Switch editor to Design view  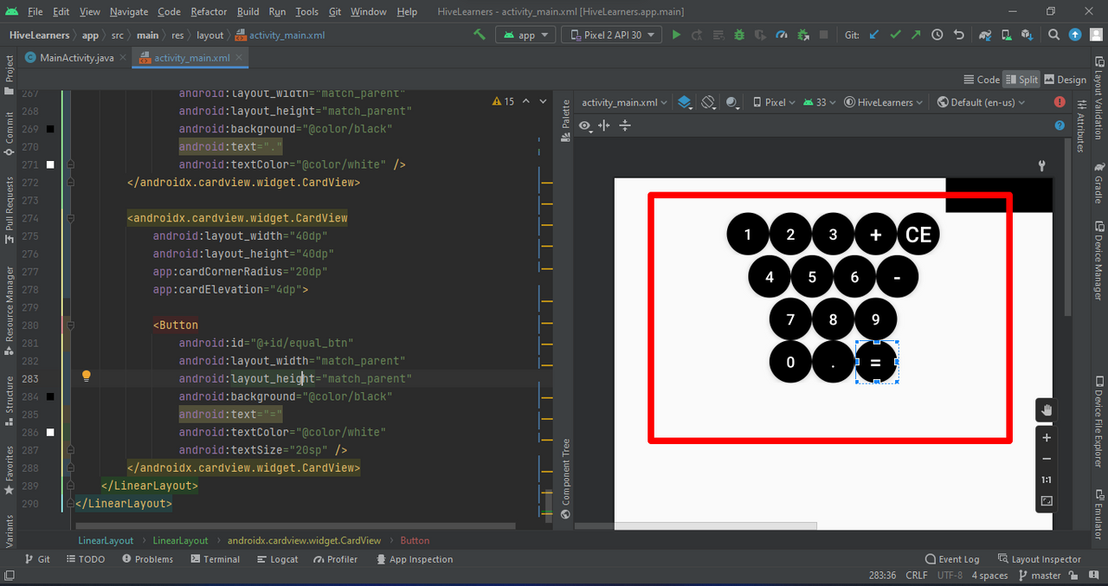[1066, 80]
